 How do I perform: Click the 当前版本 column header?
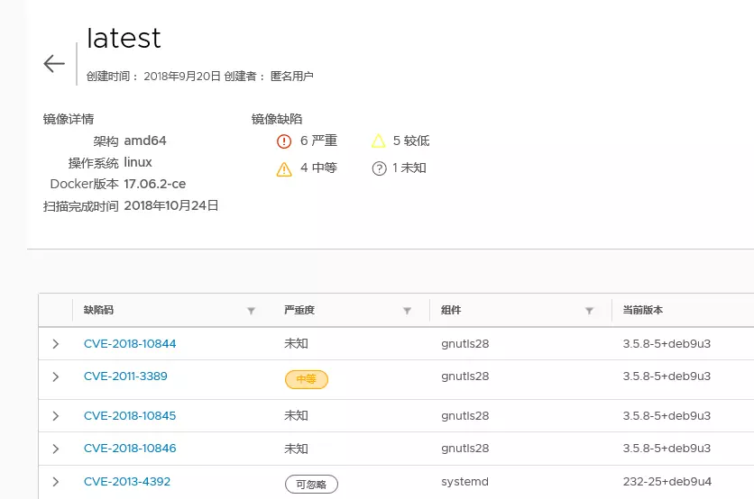[643, 310]
